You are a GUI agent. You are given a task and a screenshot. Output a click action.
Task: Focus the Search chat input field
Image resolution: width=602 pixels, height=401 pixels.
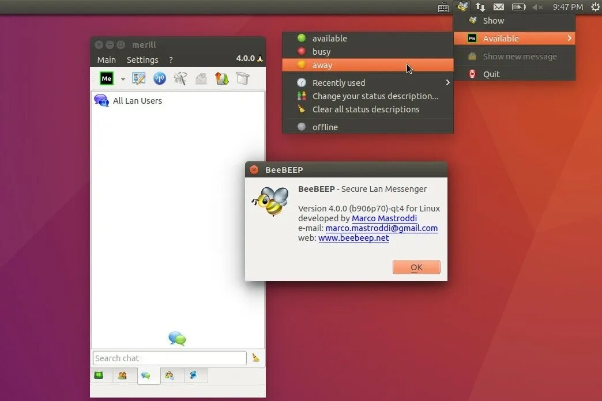(170, 358)
